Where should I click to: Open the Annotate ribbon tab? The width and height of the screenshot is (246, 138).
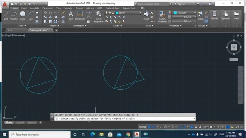(34, 8)
